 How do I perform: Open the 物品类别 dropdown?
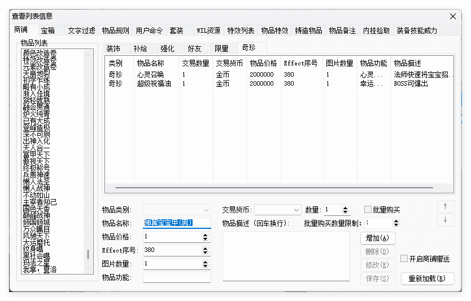pyautogui.click(x=177, y=210)
